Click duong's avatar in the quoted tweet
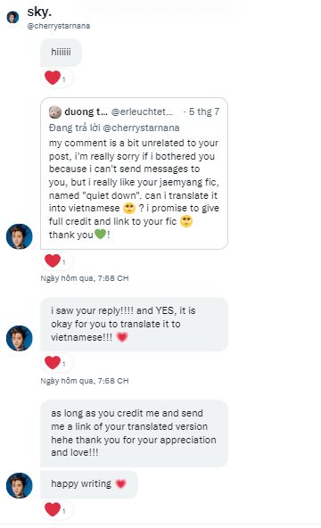Viewport: 321px width, 528px height. [x=55, y=111]
